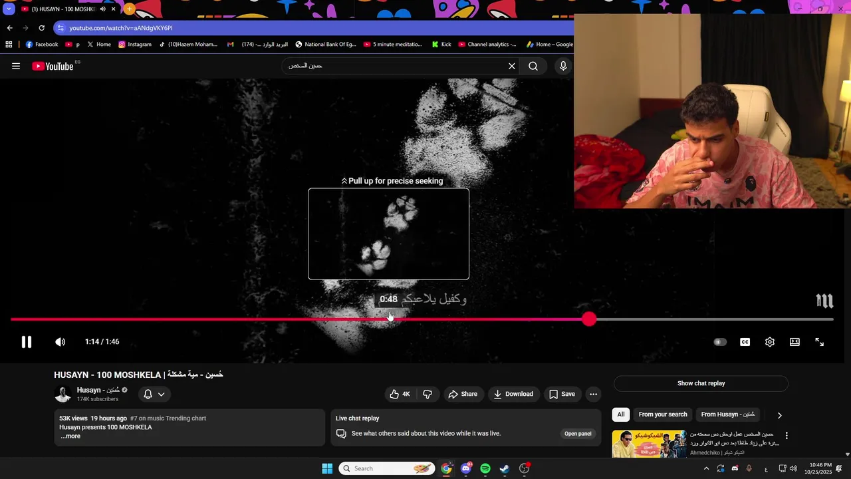The image size is (851, 479).
Task: Select the HUSAYN - 100 MOSHKELA tab
Action: (x=64, y=9)
